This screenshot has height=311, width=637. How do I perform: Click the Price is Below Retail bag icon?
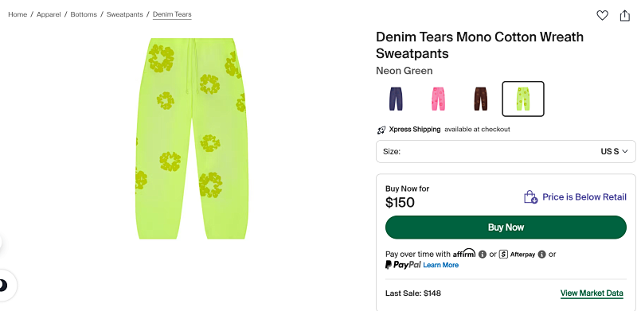pos(530,197)
